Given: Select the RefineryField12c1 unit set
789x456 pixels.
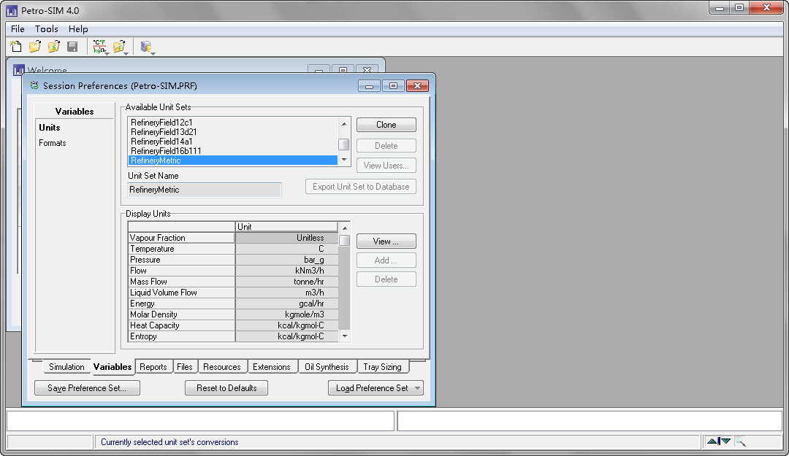Looking at the screenshot, I should click(232, 123).
